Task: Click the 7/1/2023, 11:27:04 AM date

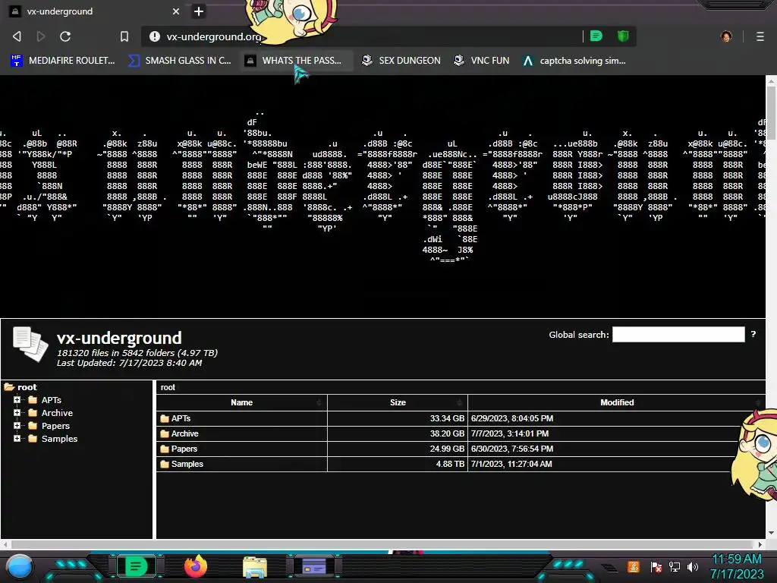Action: 511,464
